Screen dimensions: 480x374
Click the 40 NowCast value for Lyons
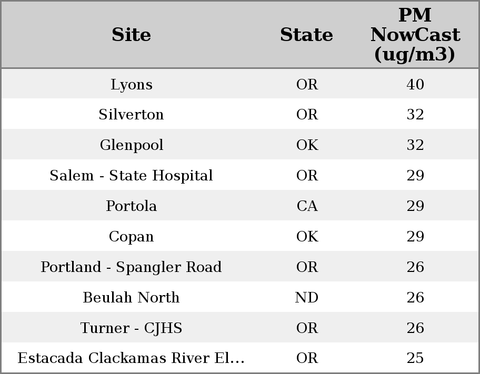(x=415, y=84)
